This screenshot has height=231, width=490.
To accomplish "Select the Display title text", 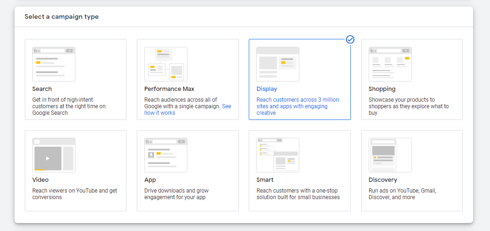I will tap(267, 89).
